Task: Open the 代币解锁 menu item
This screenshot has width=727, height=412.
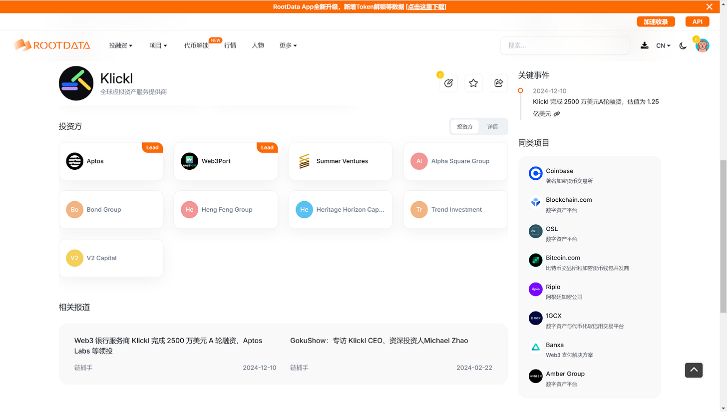Action: pos(196,45)
